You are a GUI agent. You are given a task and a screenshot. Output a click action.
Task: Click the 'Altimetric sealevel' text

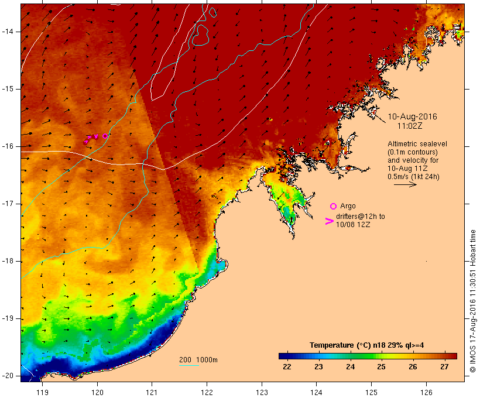click(417, 144)
